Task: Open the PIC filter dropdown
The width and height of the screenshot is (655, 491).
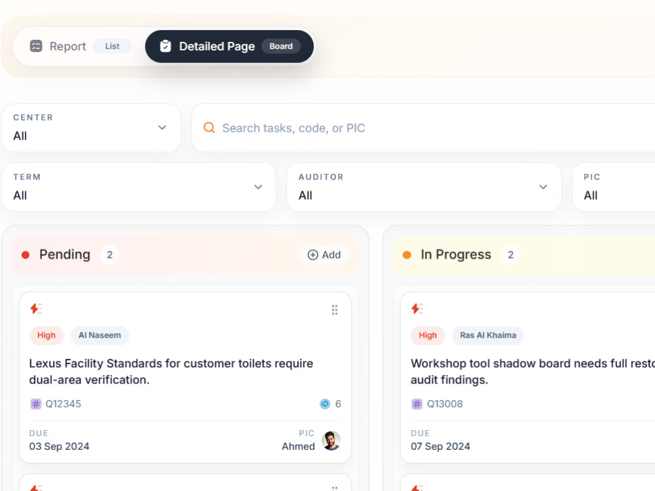Action: (x=614, y=187)
